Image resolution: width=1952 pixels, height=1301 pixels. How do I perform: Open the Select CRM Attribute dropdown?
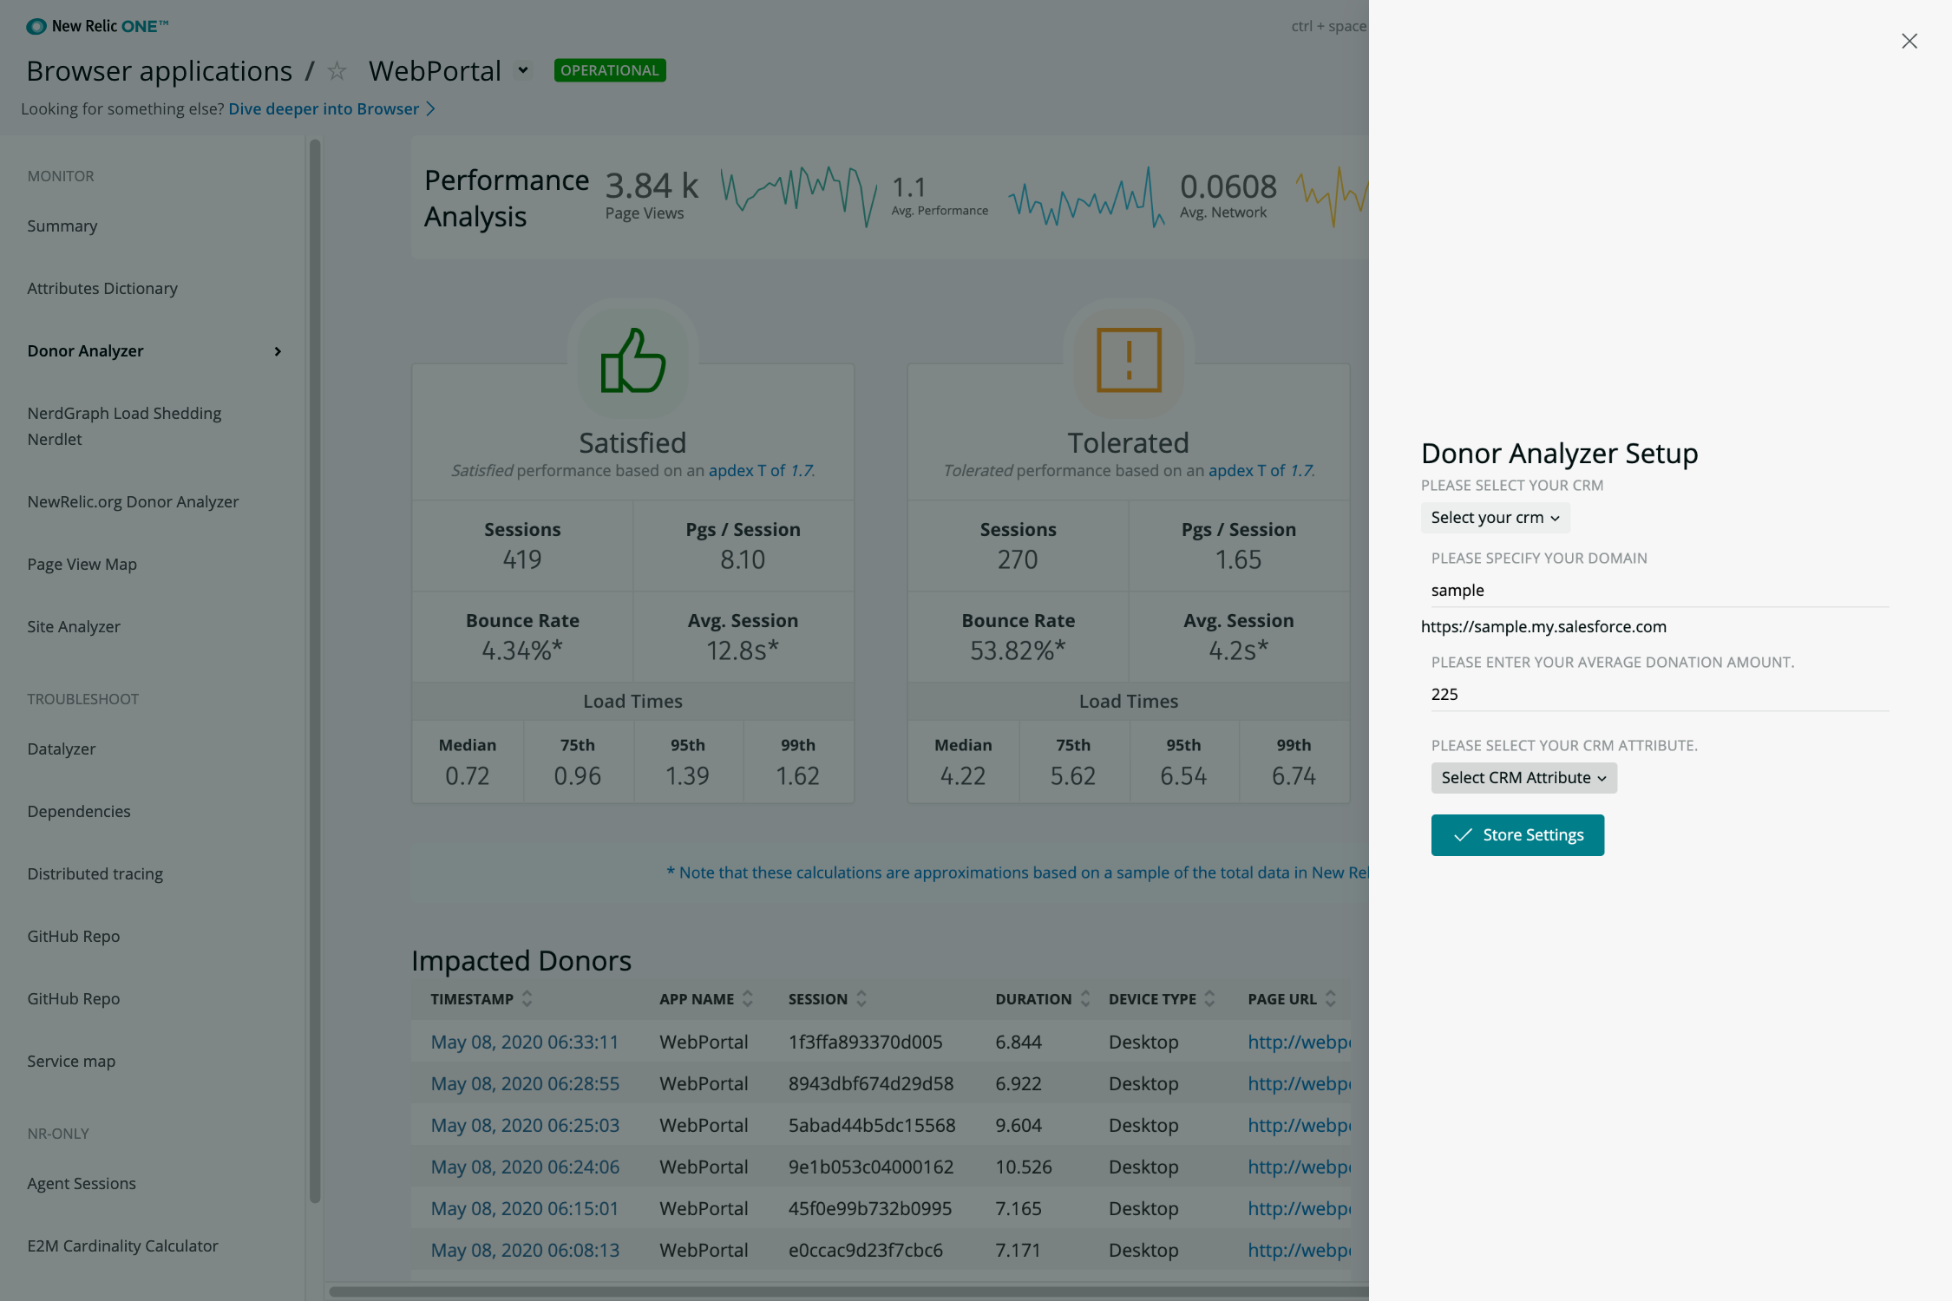[1523, 778]
